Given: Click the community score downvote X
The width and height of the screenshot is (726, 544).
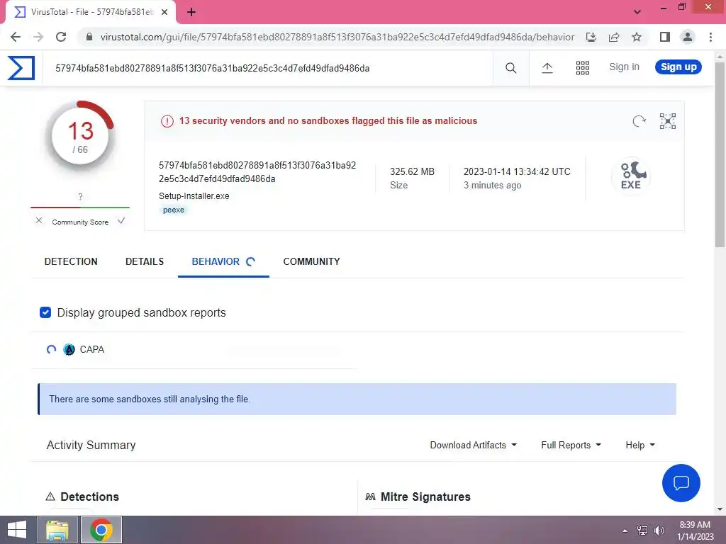Looking at the screenshot, I should pyautogui.click(x=39, y=221).
